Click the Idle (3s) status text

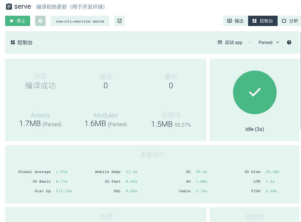tap(255, 129)
